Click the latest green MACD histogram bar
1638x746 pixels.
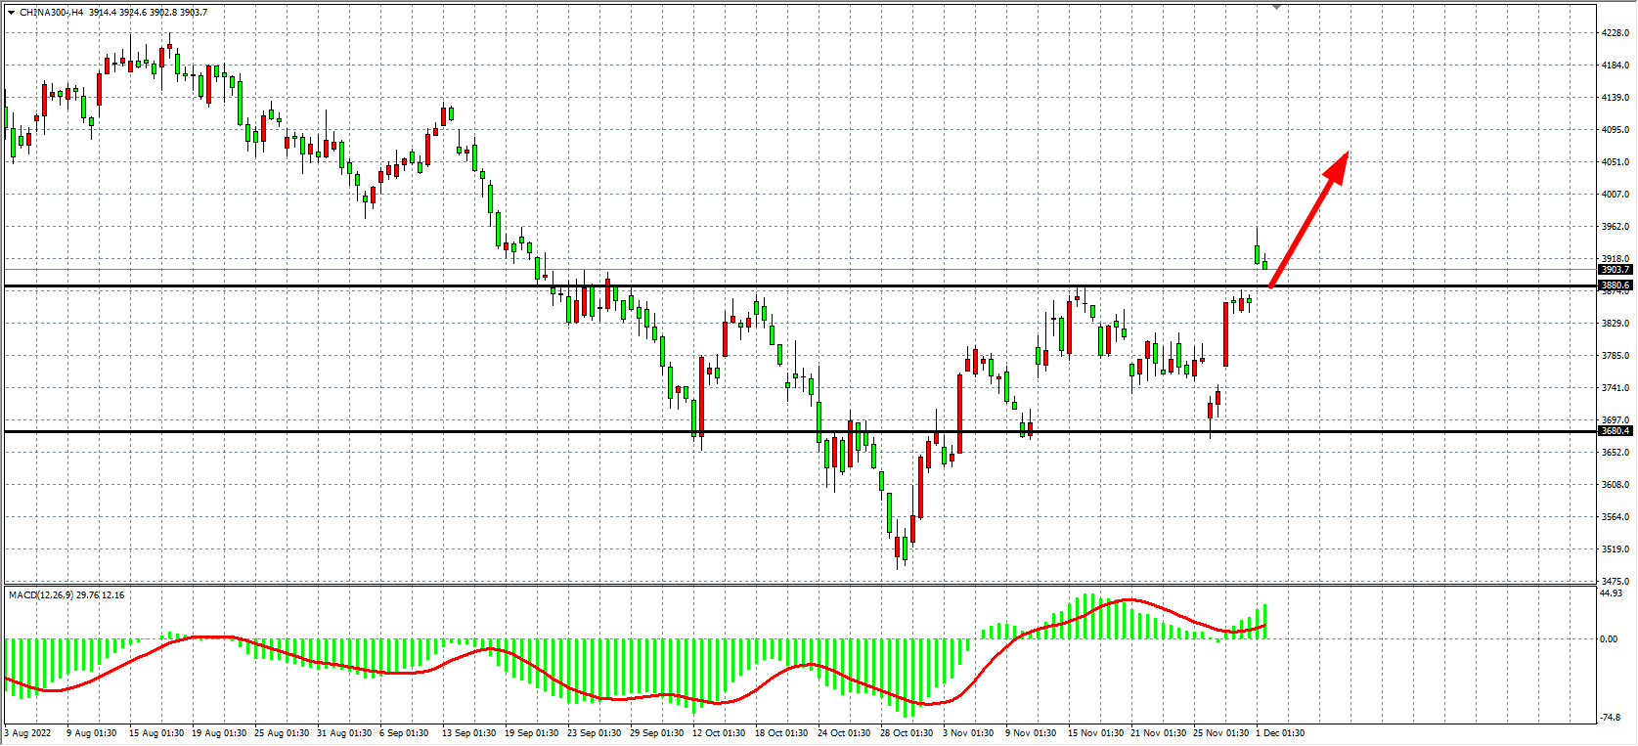pyautogui.click(x=1265, y=621)
